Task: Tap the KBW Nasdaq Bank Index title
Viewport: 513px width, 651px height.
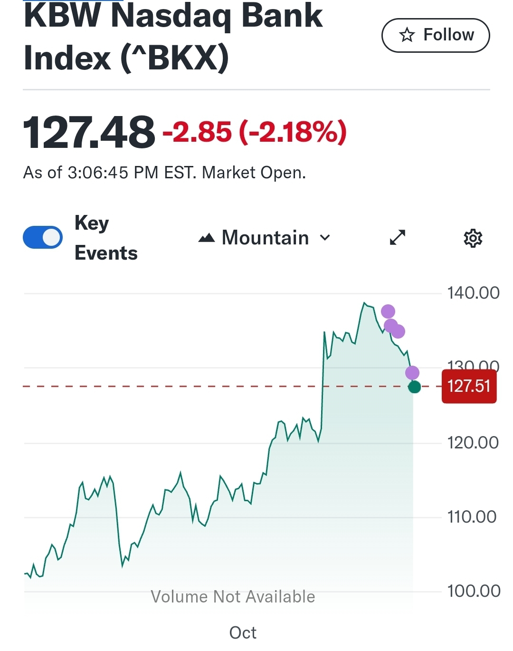Action: (x=173, y=37)
